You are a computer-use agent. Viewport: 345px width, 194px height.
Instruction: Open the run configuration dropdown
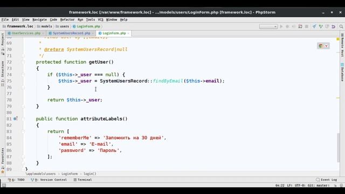268,26
